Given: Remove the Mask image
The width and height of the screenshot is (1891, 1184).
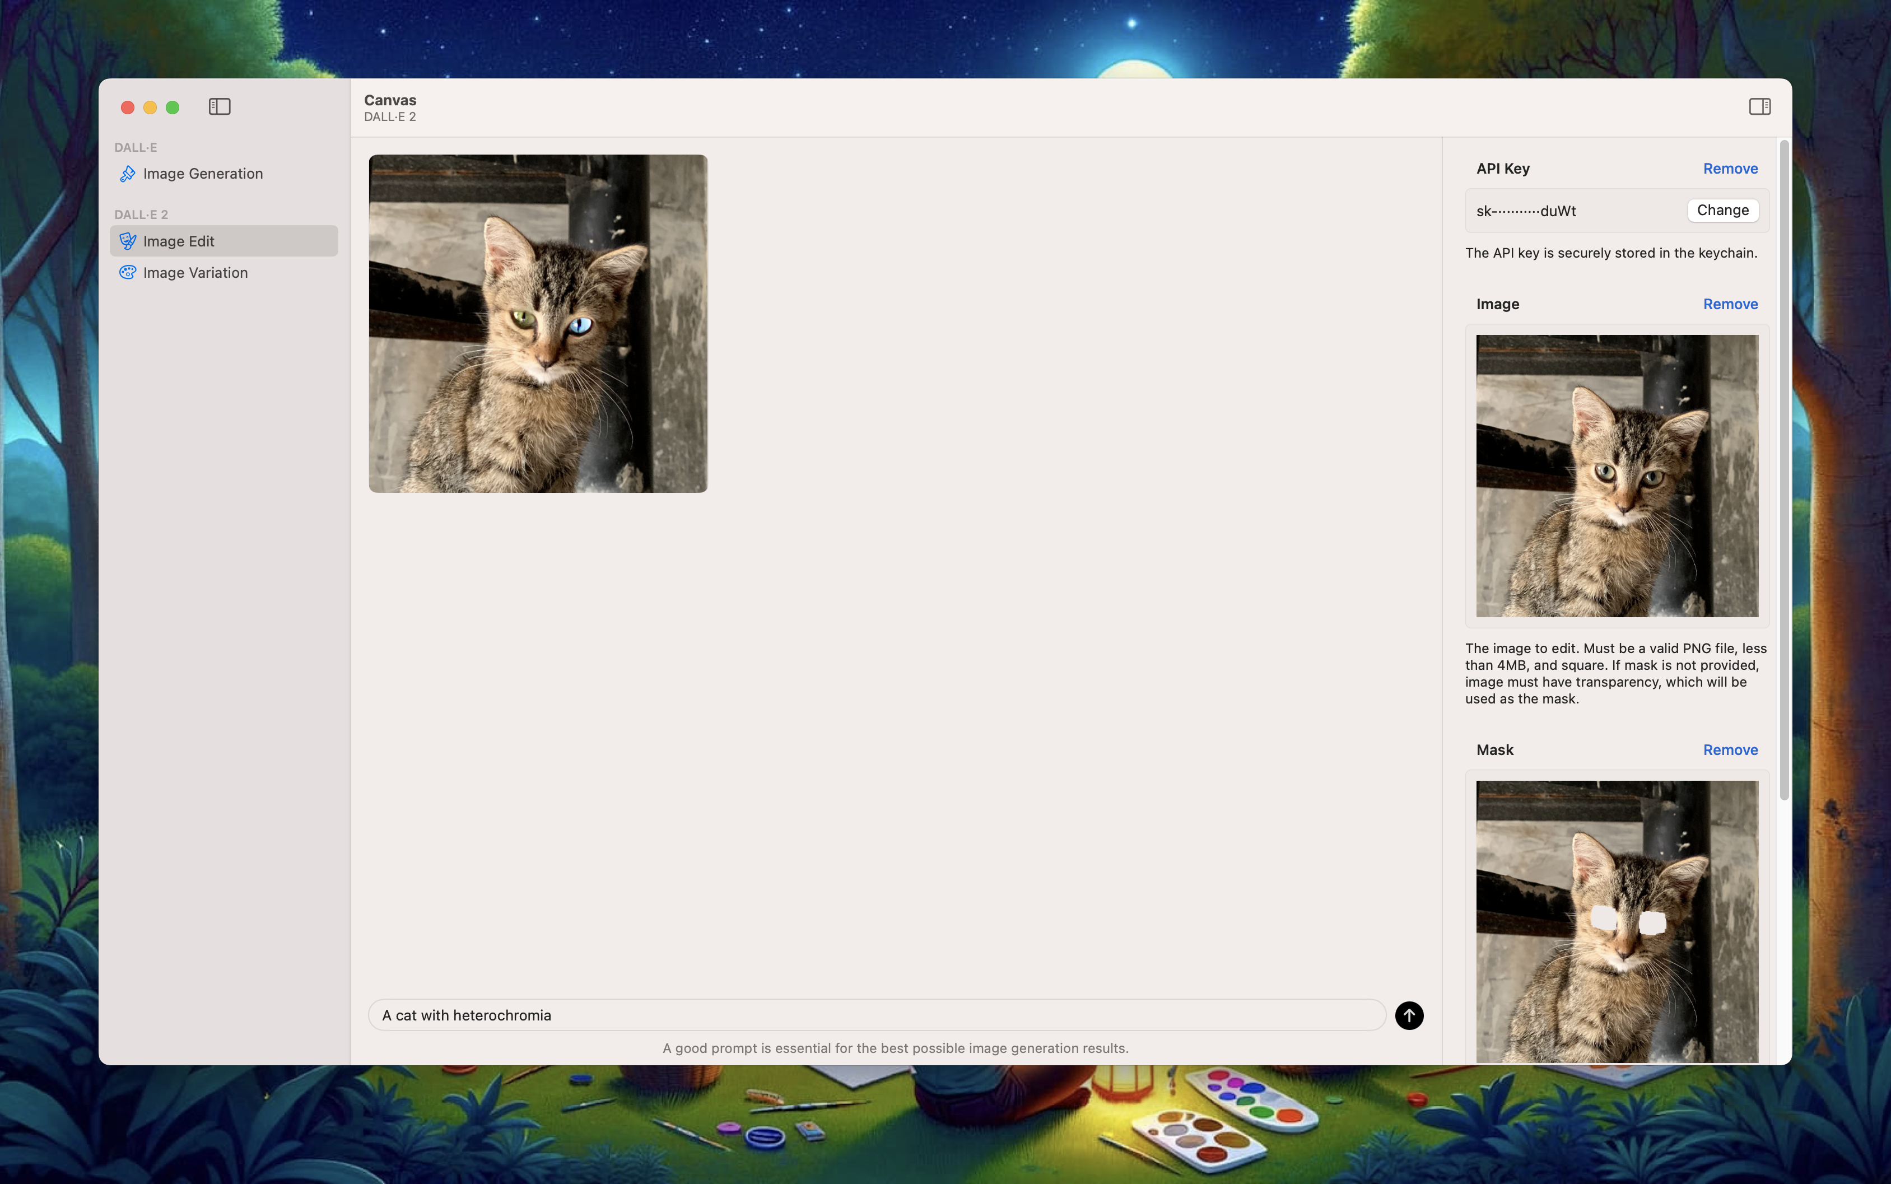Looking at the screenshot, I should pos(1730,749).
